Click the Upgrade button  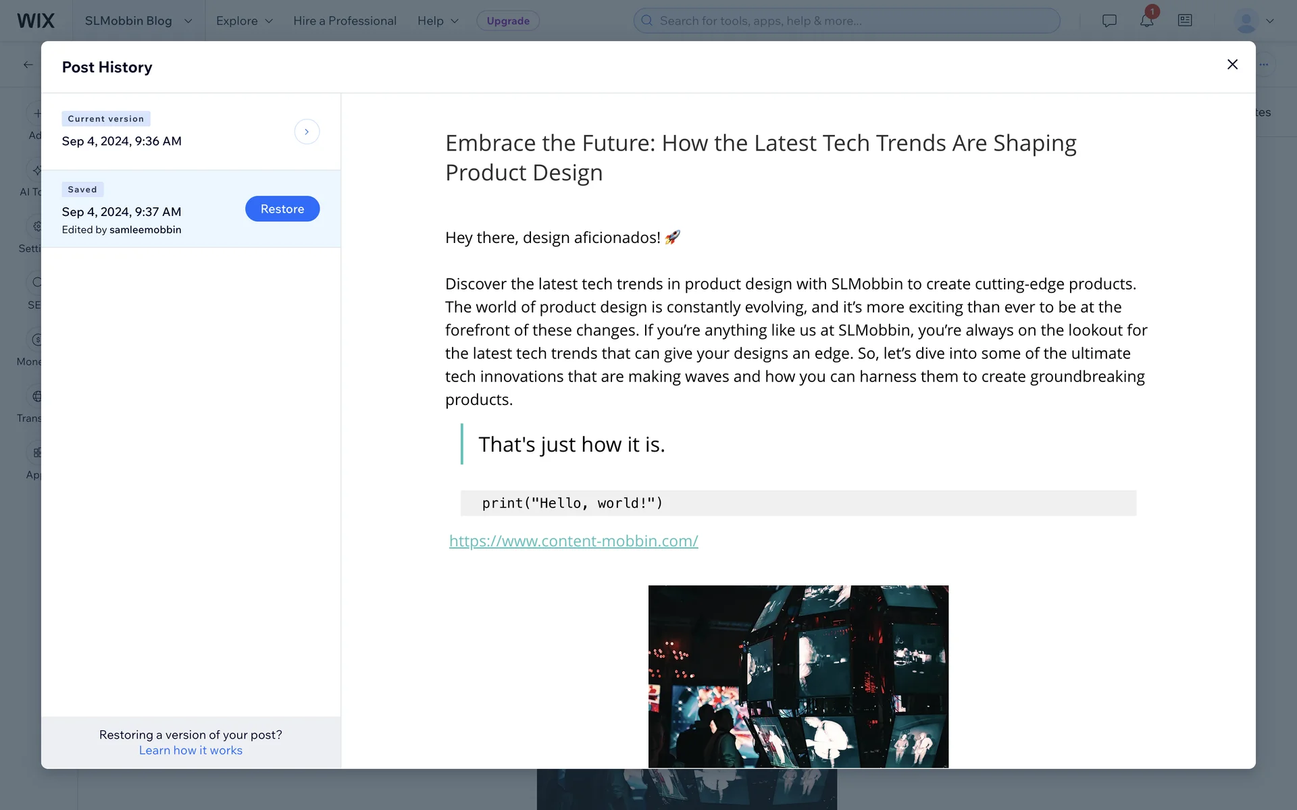tap(508, 21)
